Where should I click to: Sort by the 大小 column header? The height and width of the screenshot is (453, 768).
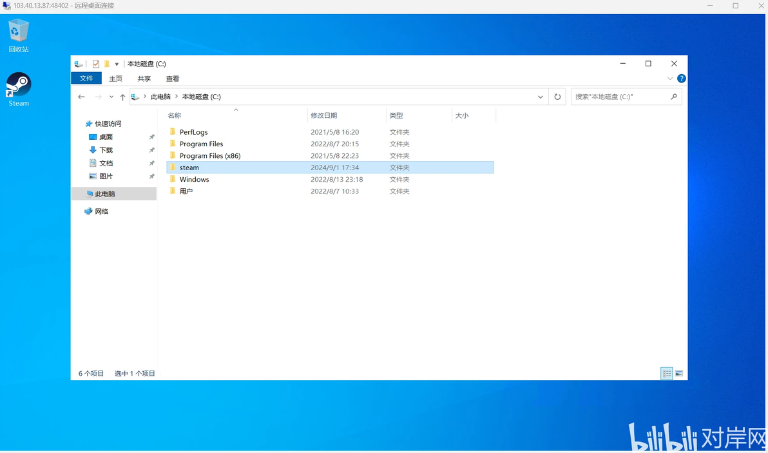pos(462,115)
